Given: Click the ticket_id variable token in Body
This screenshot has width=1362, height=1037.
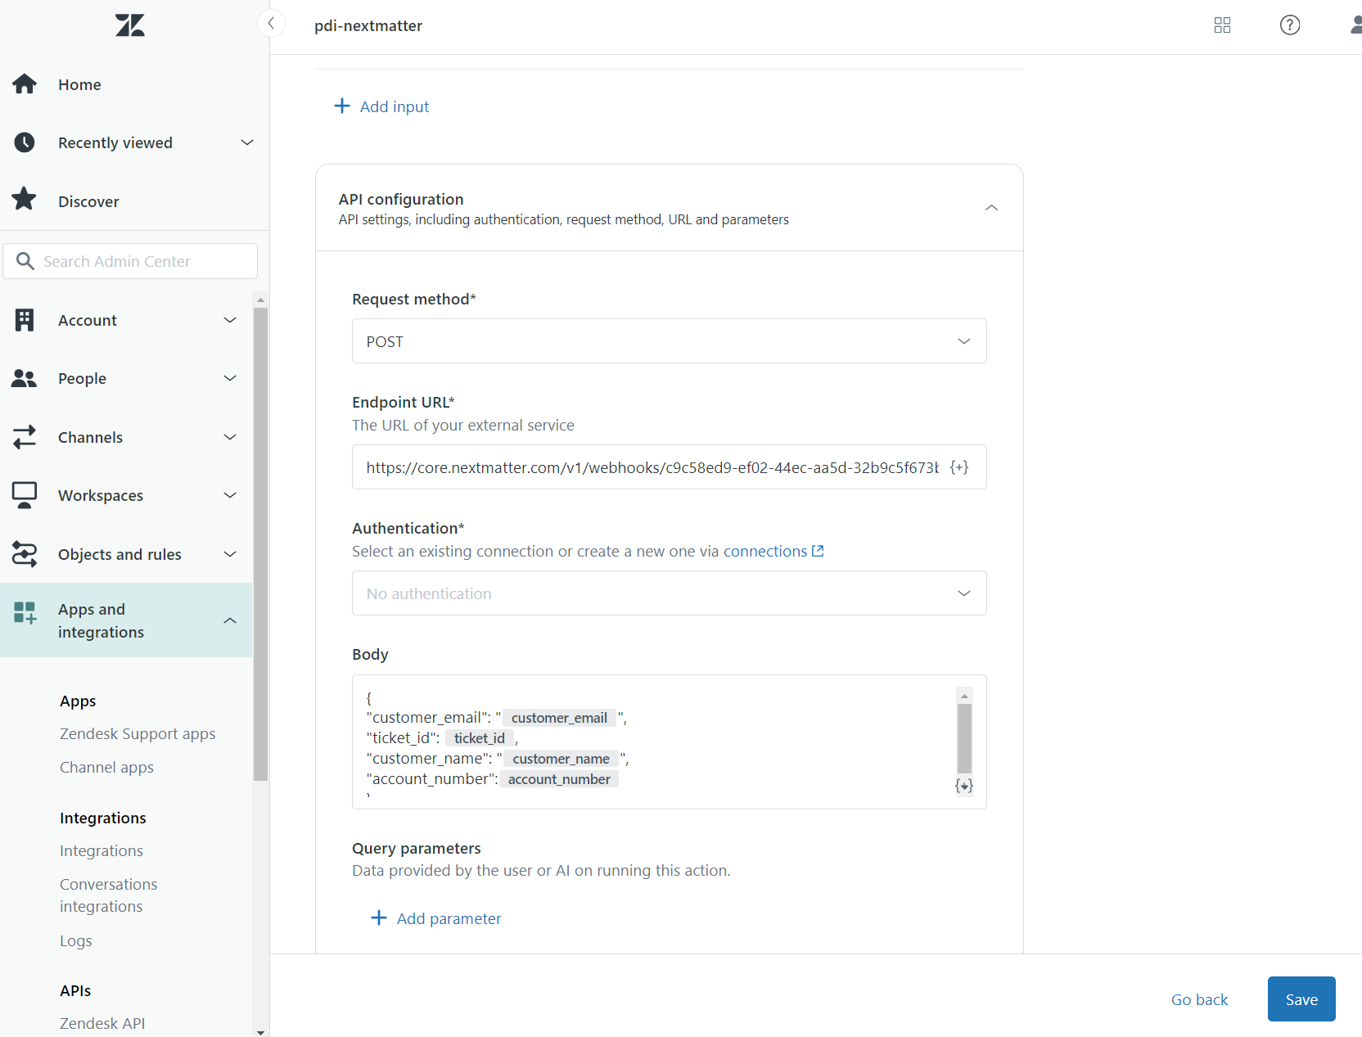Looking at the screenshot, I should [x=480, y=738].
